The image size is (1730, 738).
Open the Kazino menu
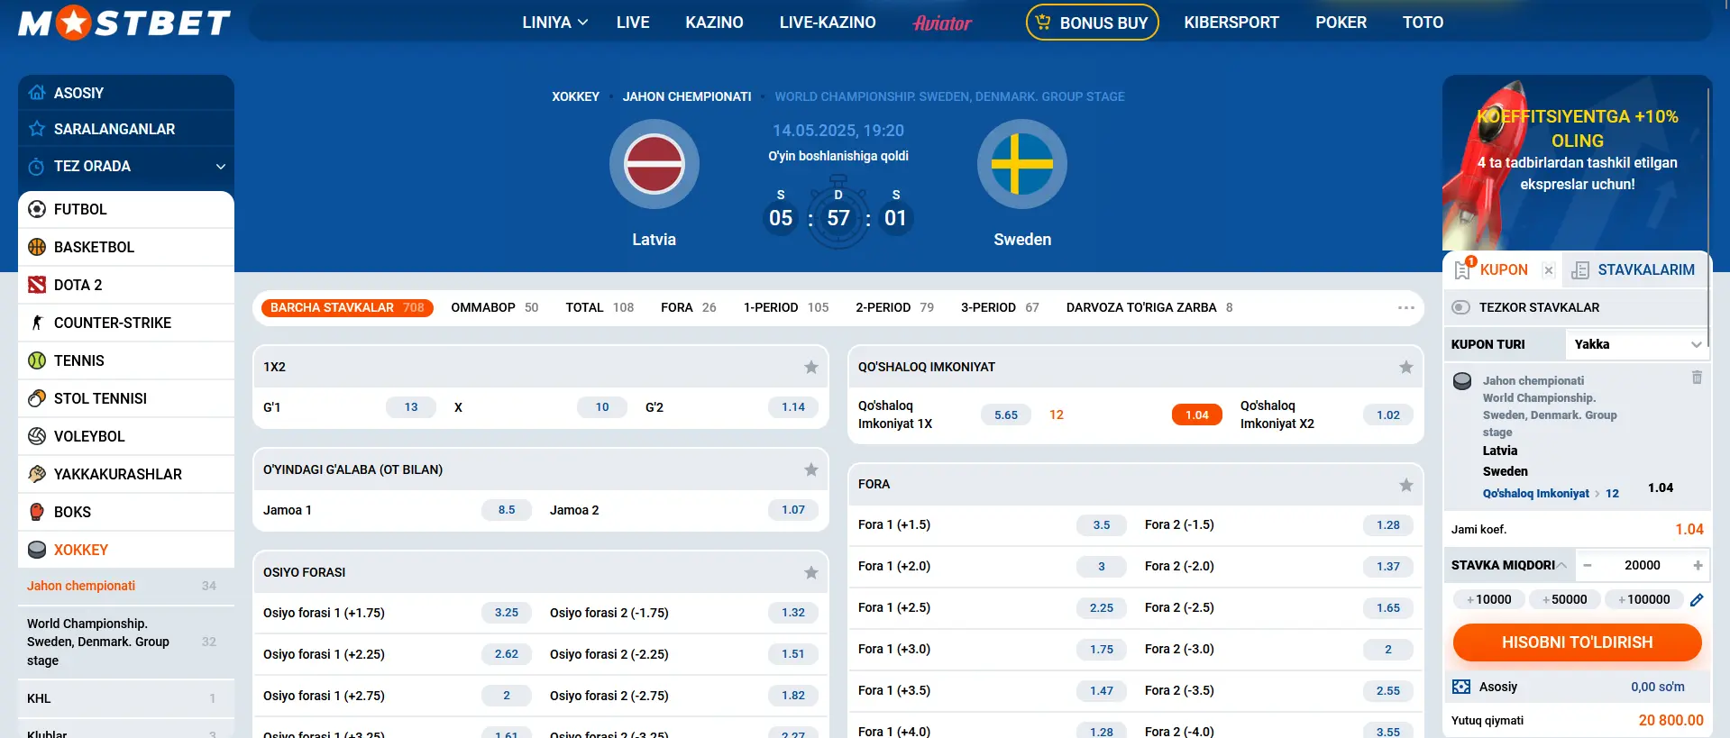(x=714, y=23)
